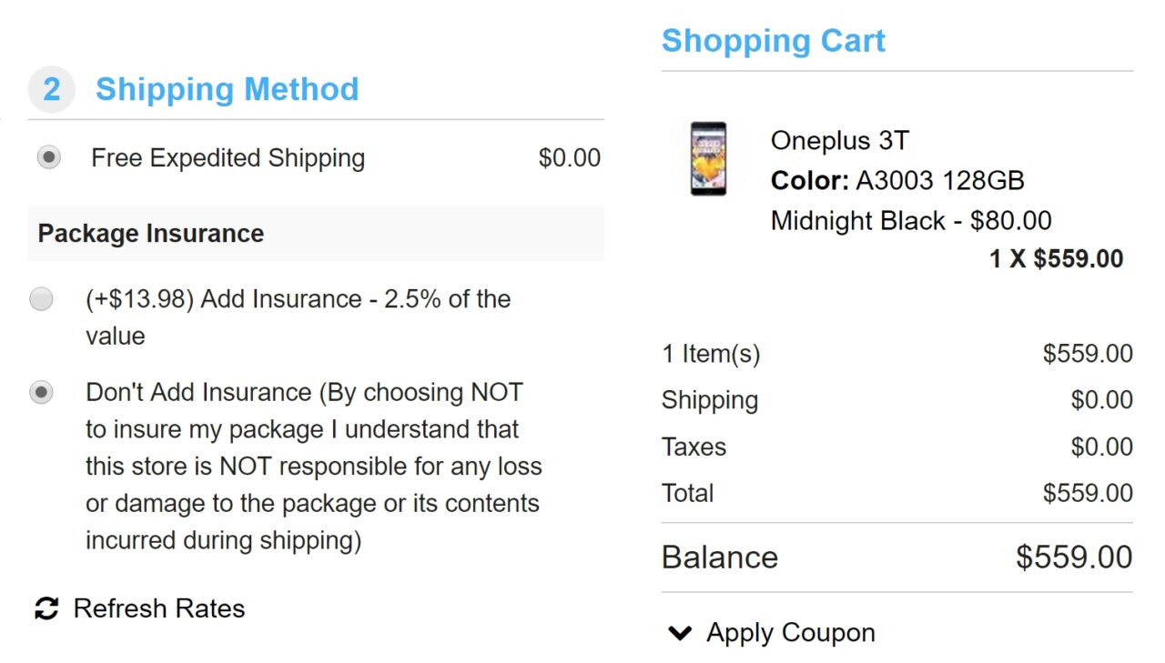The width and height of the screenshot is (1165, 663).
Task: Click the Don't Add Insurance disclaimer text
Action: [313, 466]
